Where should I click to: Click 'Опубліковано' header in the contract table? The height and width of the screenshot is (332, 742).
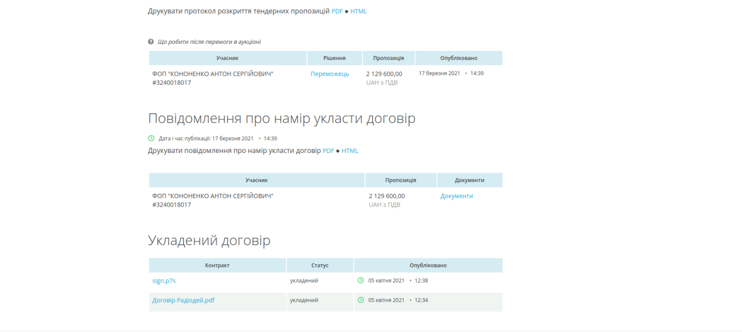coord(428,265)
